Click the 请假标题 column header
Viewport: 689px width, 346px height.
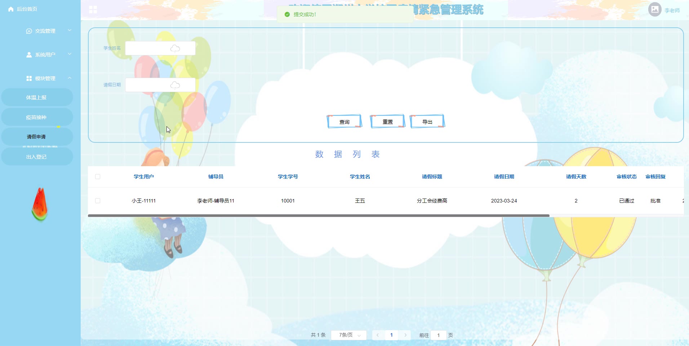[432, 177]
